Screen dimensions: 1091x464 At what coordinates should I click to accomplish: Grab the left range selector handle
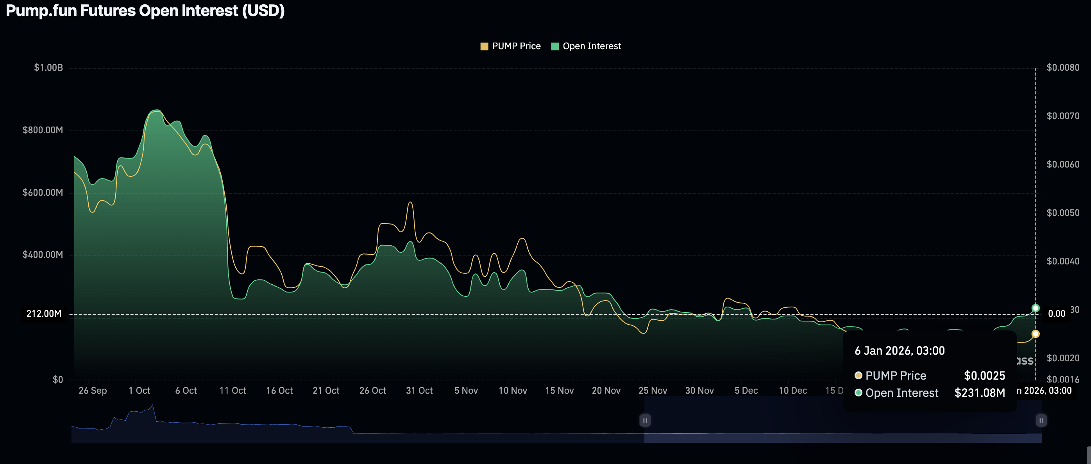click(645, 420)
